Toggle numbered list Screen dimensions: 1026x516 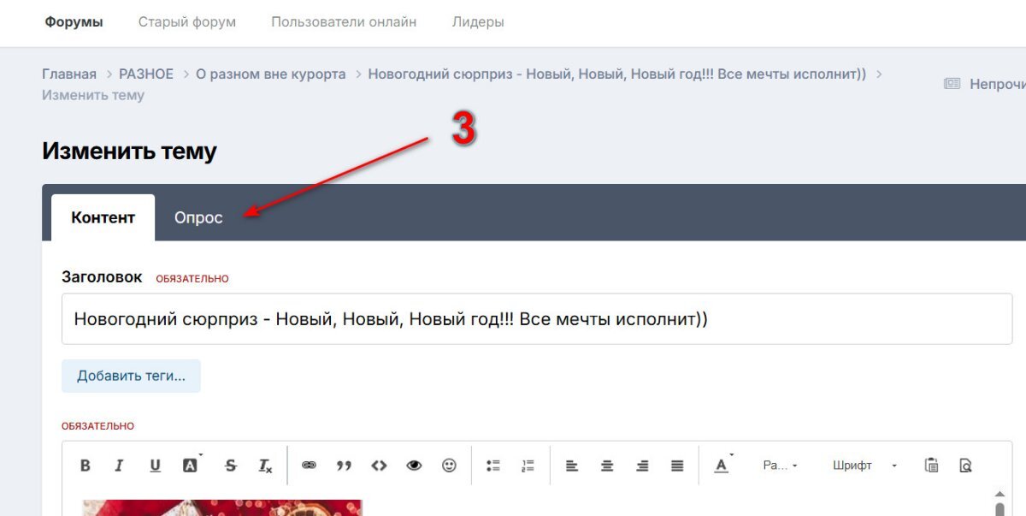pyautogui.click(x=528, y=466)
